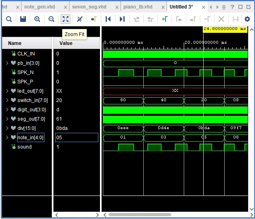Click the scroll right arrow under the waveform
Image resolution: width=255 pixels, height=219 pixels.
tap(252, 215)
